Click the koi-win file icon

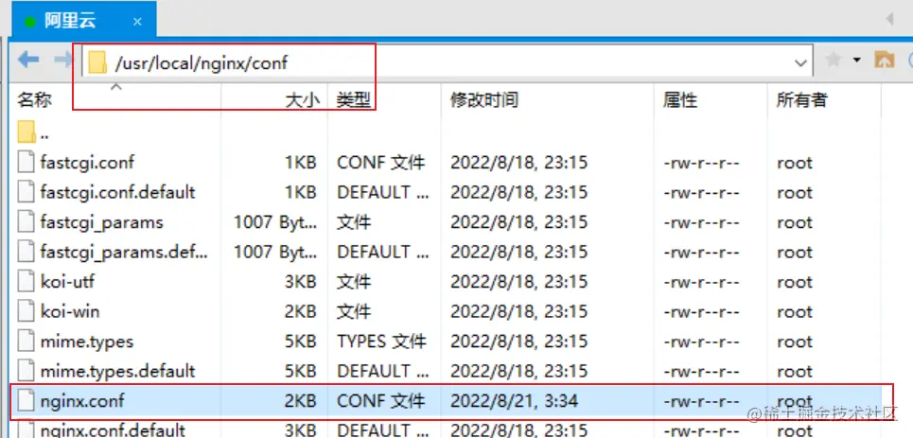pos(26,311)
